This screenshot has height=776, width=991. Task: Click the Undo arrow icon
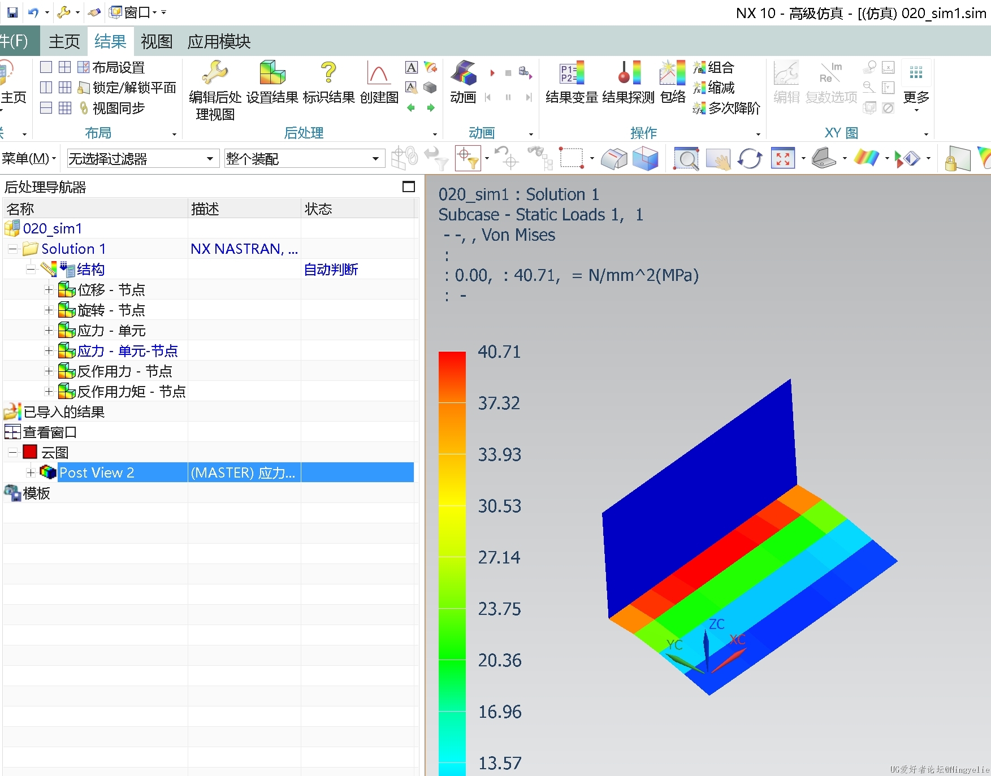pos(33,12)
